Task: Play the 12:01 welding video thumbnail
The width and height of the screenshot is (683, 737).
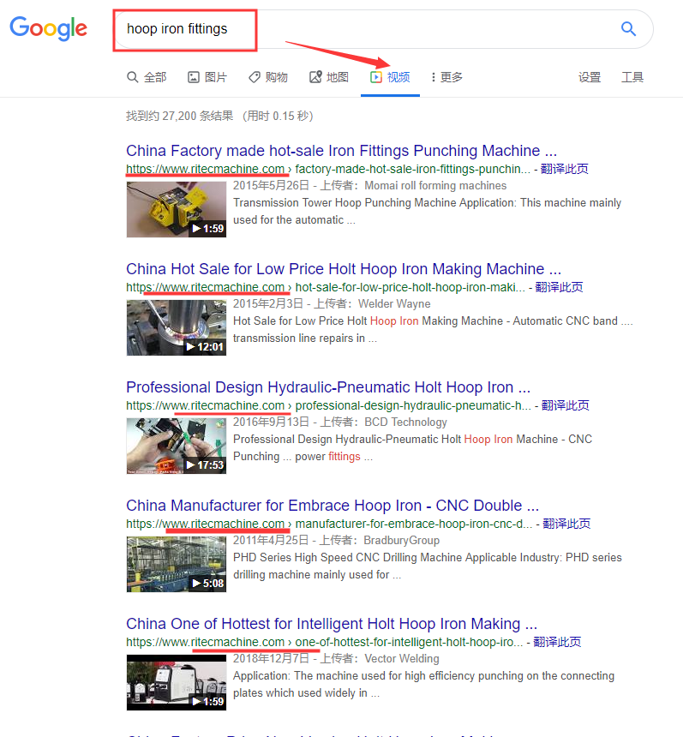Action: (x=177, y=327)
